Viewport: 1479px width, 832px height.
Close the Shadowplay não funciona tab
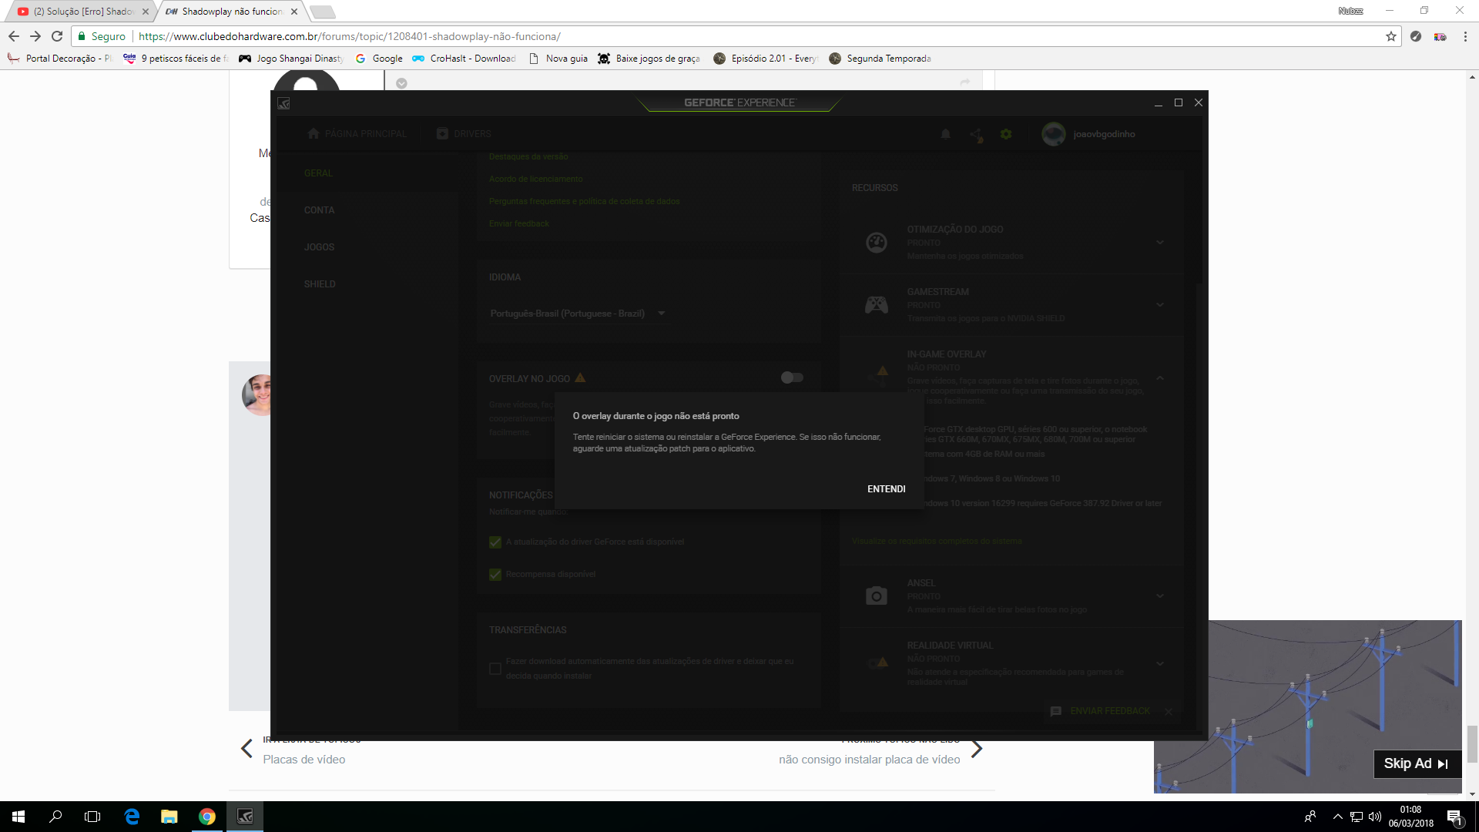click(x=294, y=12)
